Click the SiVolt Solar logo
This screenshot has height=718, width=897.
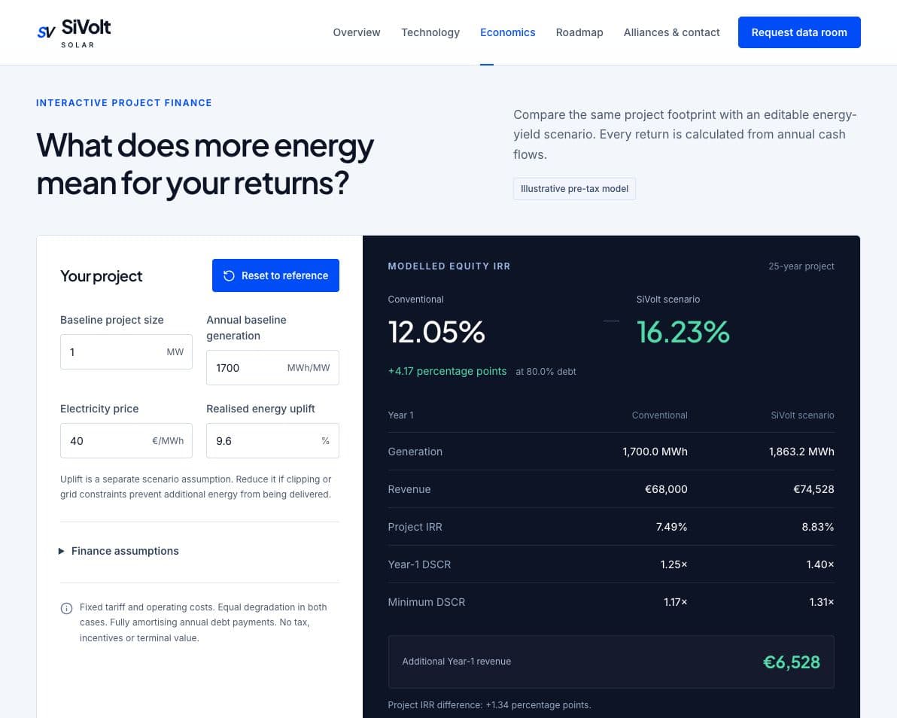(74, 33)
